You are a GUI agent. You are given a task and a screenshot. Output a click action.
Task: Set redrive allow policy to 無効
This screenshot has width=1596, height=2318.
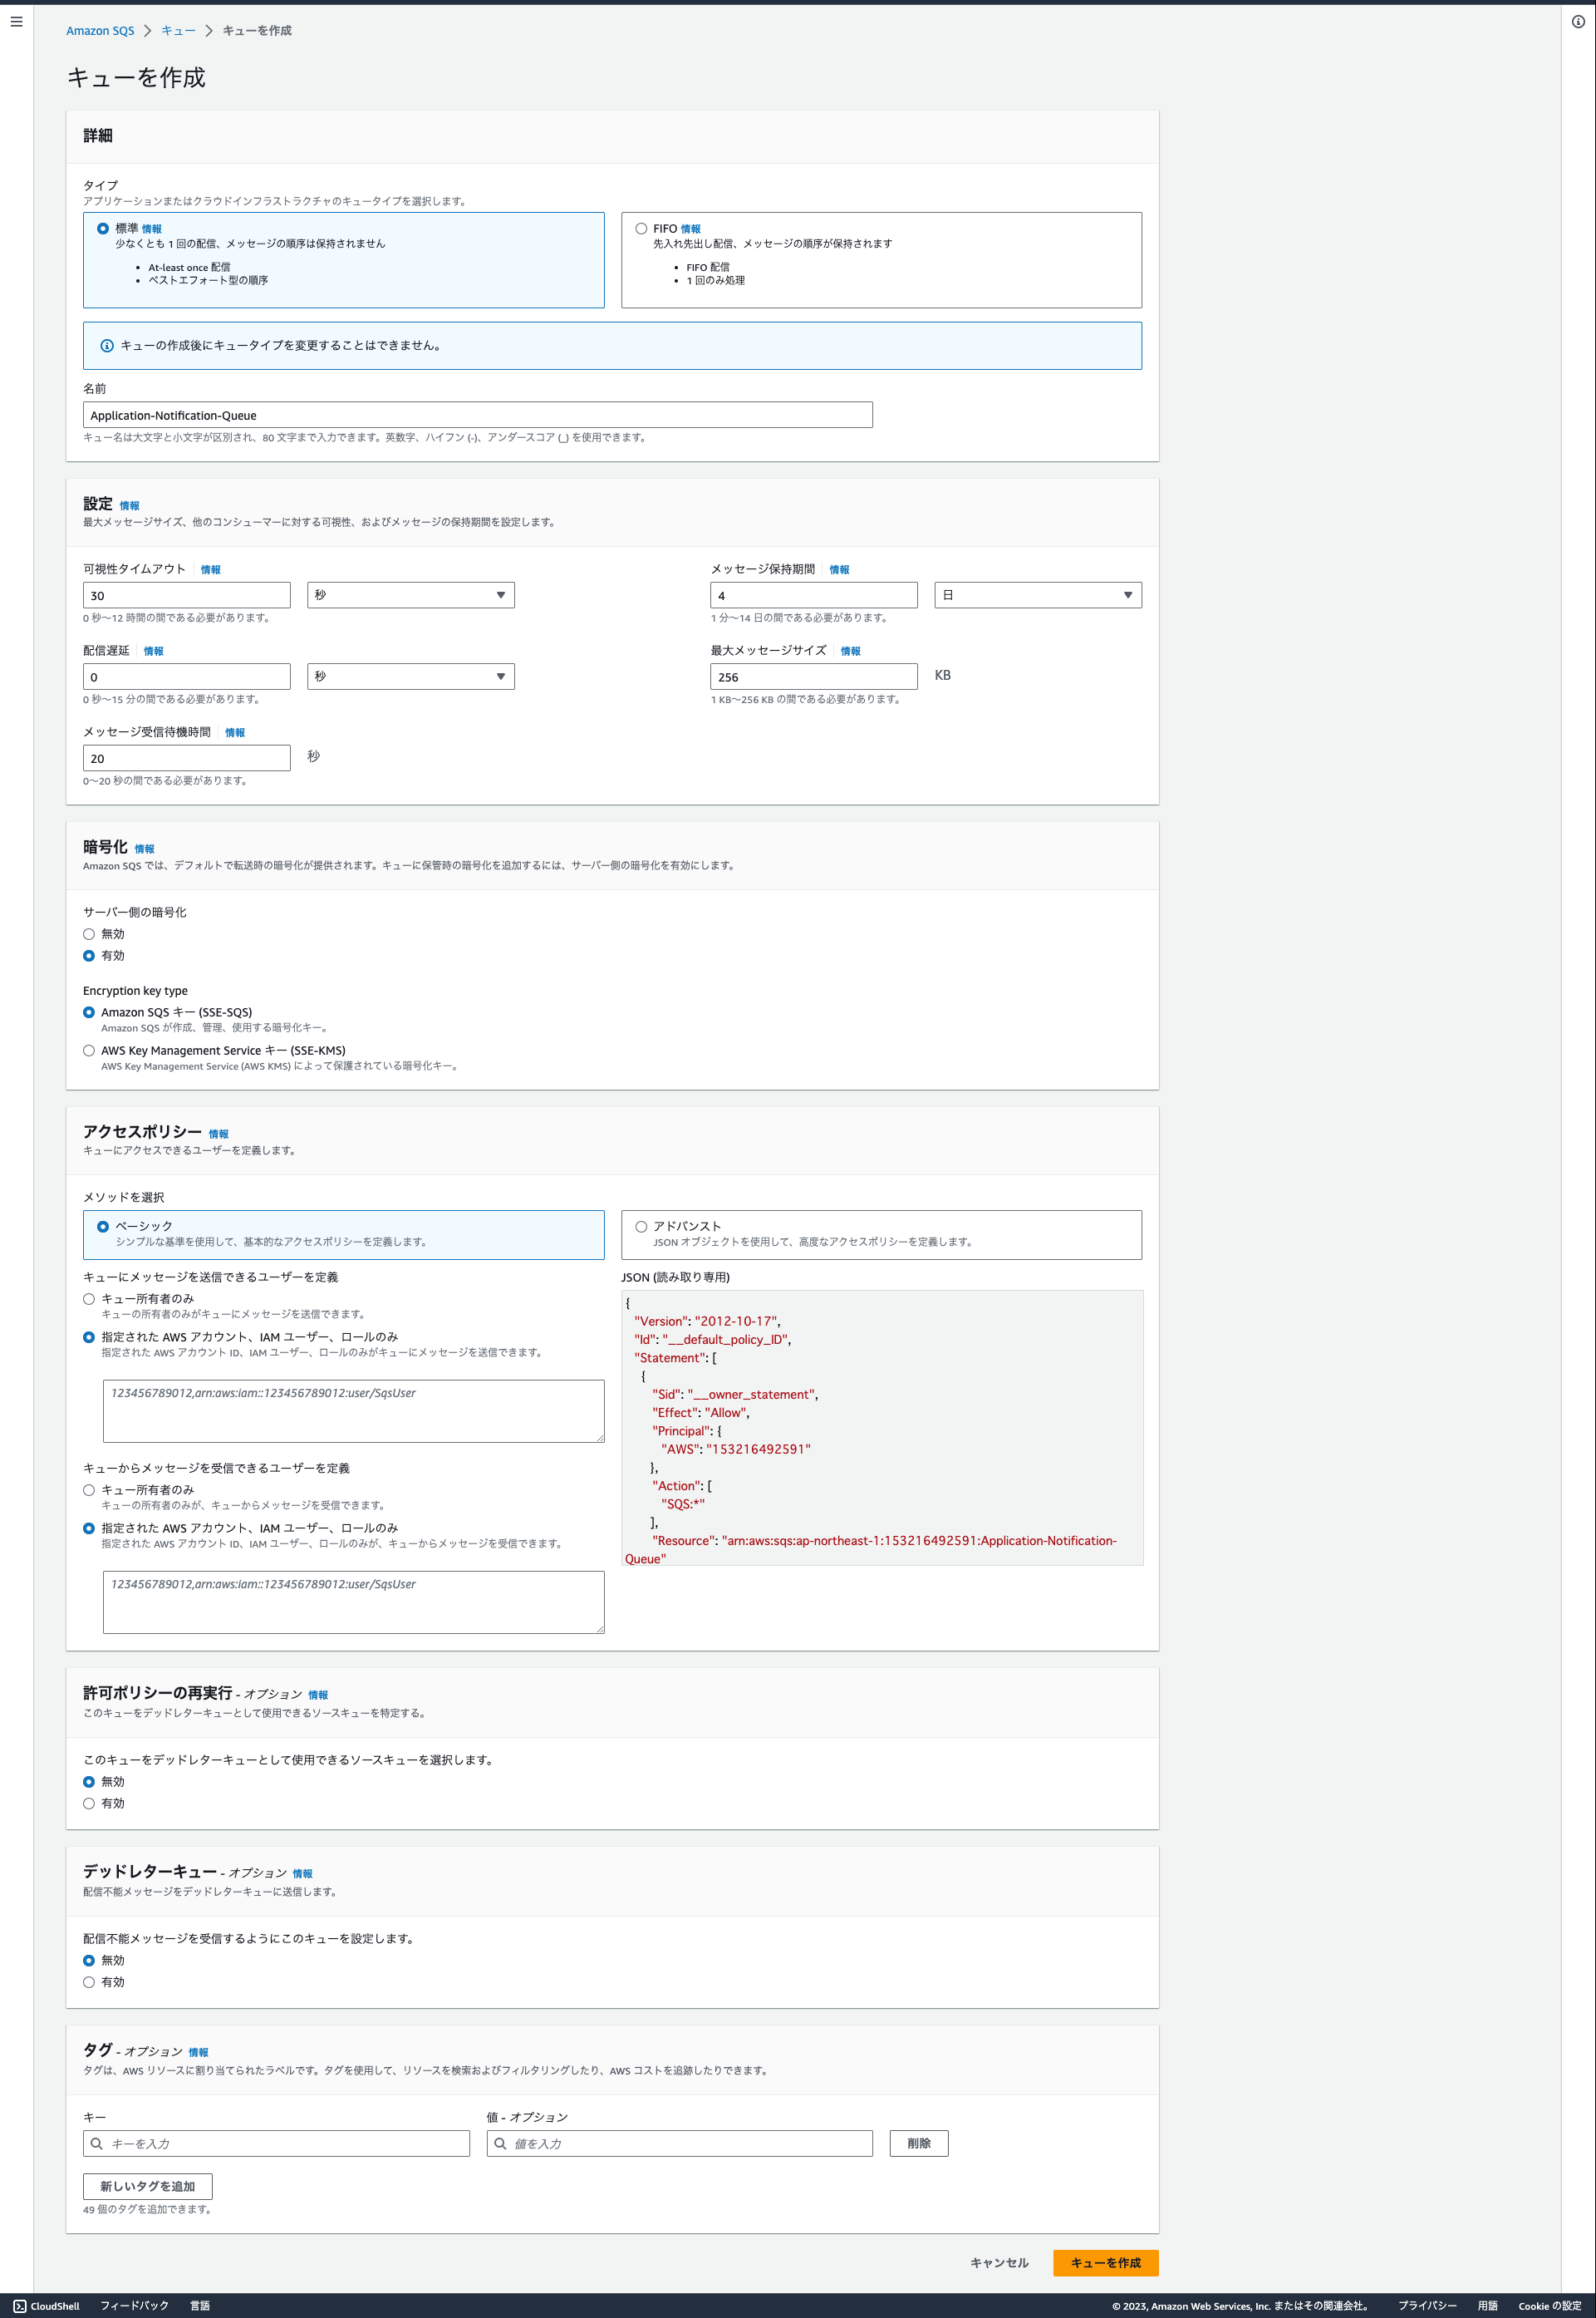tap(89, 1782)
